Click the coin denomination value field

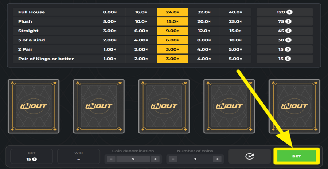point(133,159)
